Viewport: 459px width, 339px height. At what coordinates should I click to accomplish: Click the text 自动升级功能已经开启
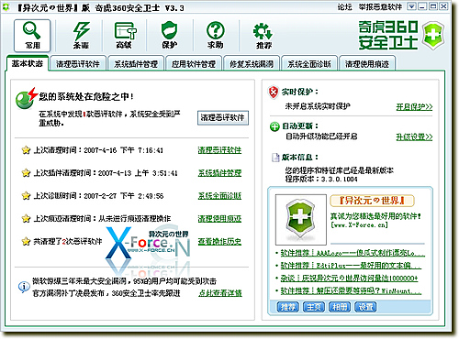[321, 137]
